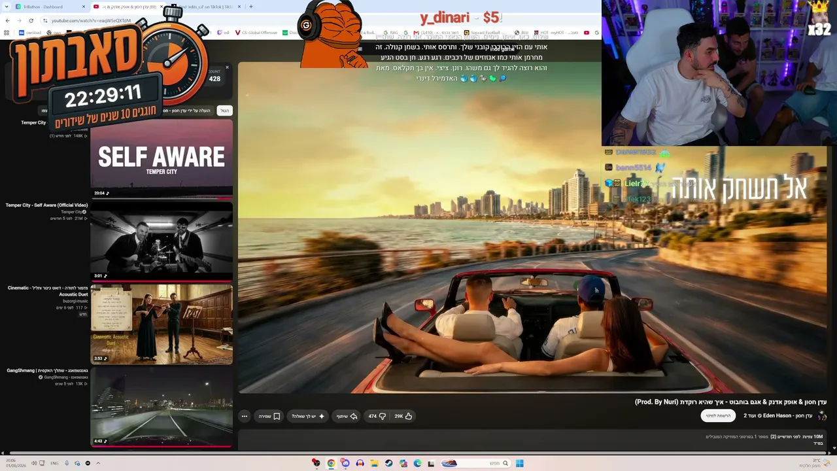Like the video showing 29K likes
The height and width of the screenshot is (471, 837).
403,416
